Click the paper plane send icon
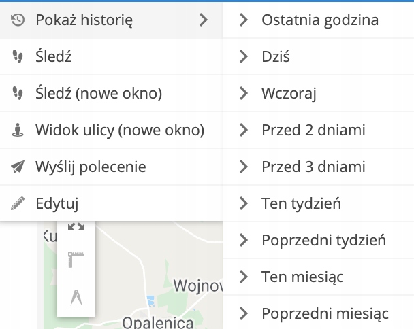The width and height of the screenshot is (414, 329). pyautogui.click(x=18, y=167)
